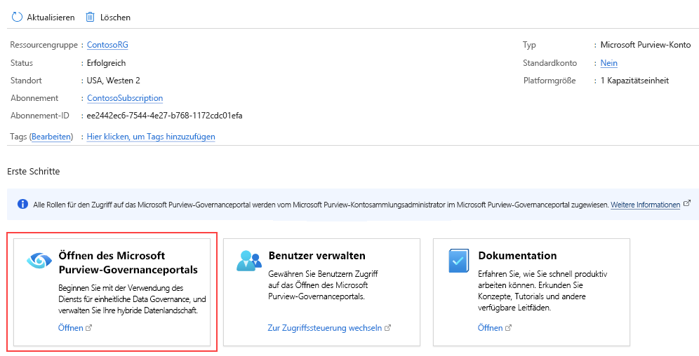Click the Löschen trash can icon
Viewport: 699px width, 356px height.
(90, 18)
